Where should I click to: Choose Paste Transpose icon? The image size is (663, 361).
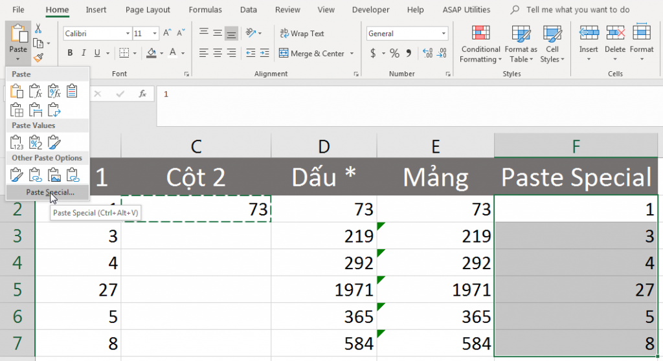tap(54, 109)
